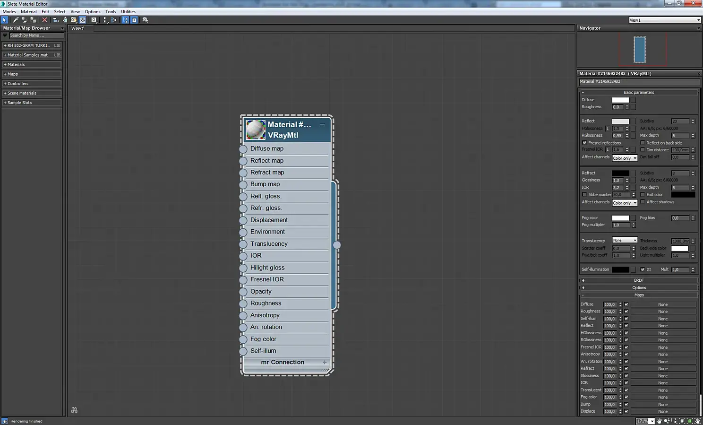
Task: Click Search by Name field
Action: [x=37, y=35]
